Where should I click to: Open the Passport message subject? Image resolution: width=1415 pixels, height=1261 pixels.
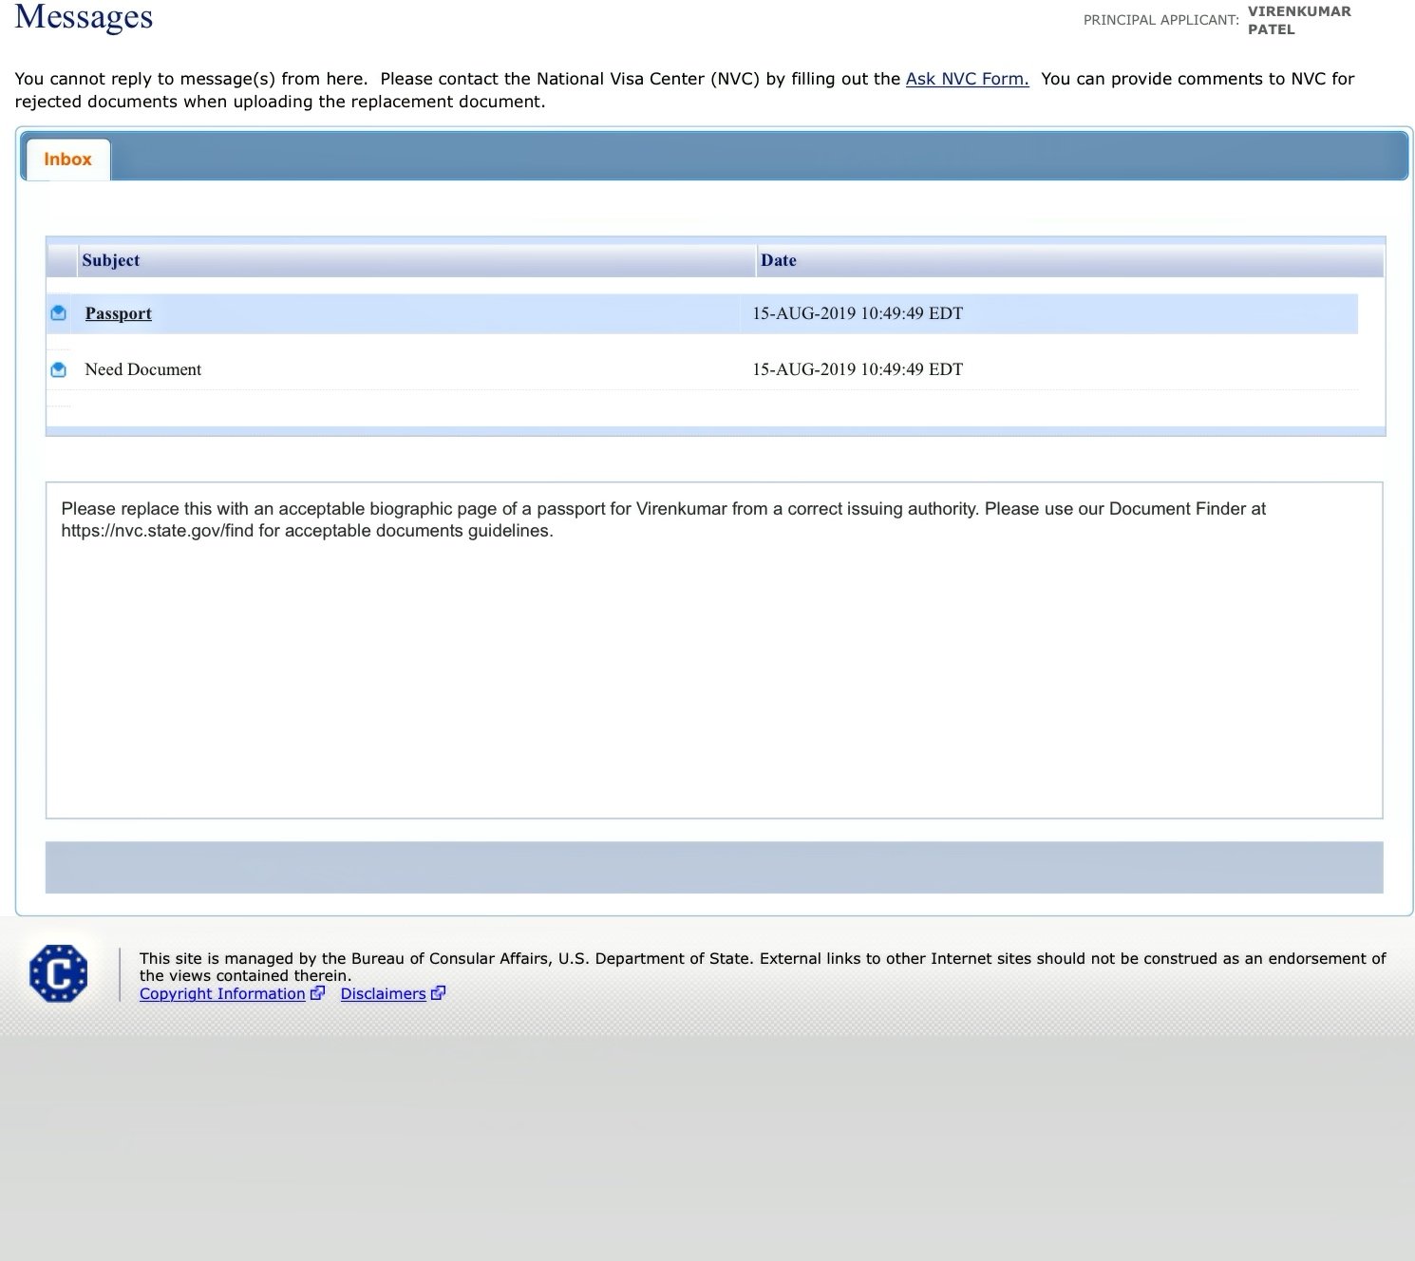click(x=118, y=313)
